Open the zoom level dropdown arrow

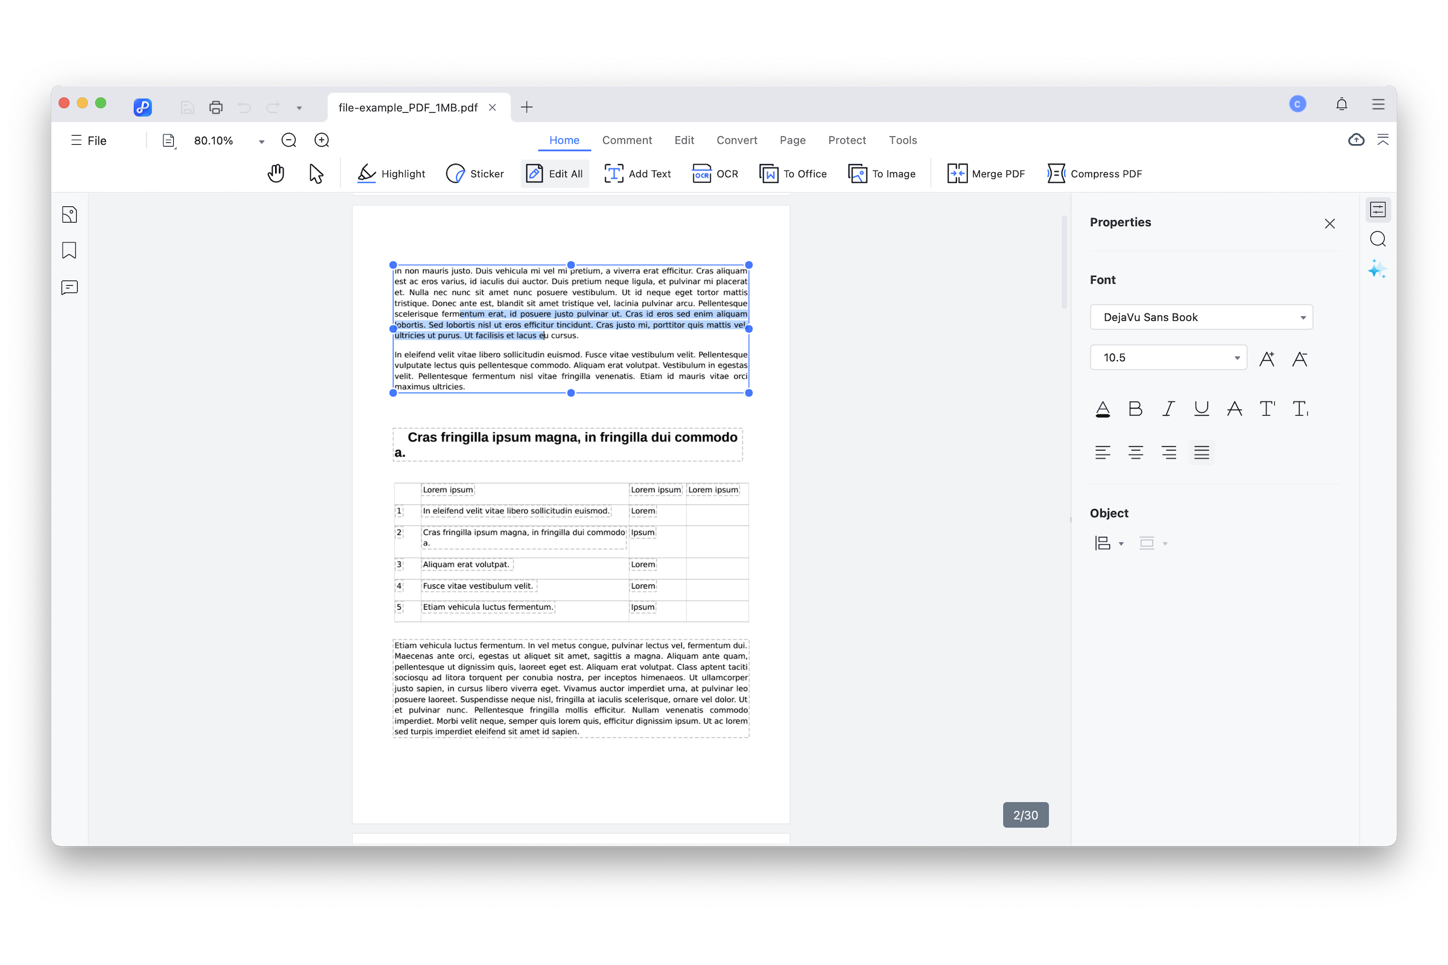pyautogui.click(x=262, y=142)
